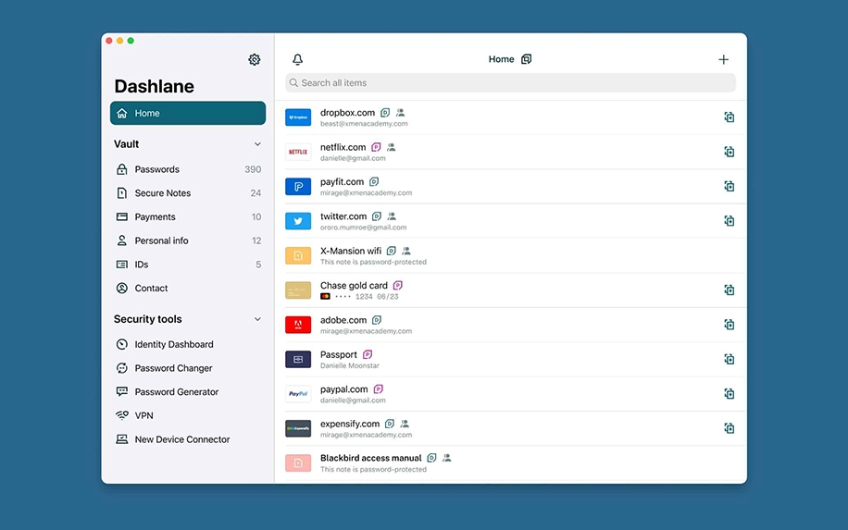This screenshot has height=530, width=848.
Task: Open the Passport entry
Action: pyautogui.click(x=510, y=359)
